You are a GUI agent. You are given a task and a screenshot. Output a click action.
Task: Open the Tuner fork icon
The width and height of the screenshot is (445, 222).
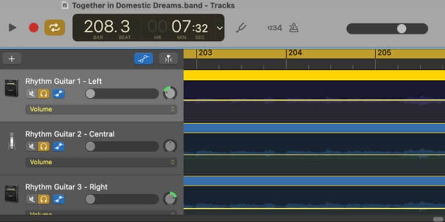[x=241, y=28]
